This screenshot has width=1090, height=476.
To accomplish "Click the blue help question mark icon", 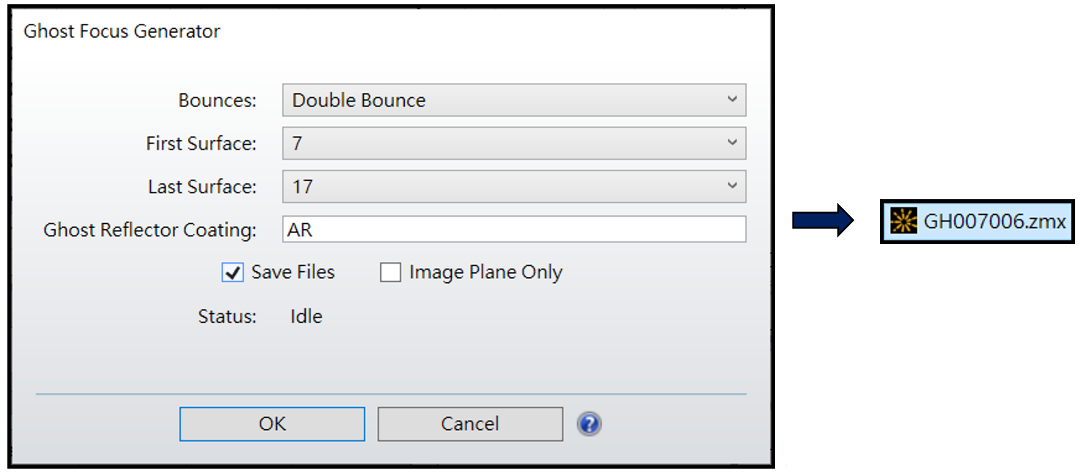I will [589, 424].
